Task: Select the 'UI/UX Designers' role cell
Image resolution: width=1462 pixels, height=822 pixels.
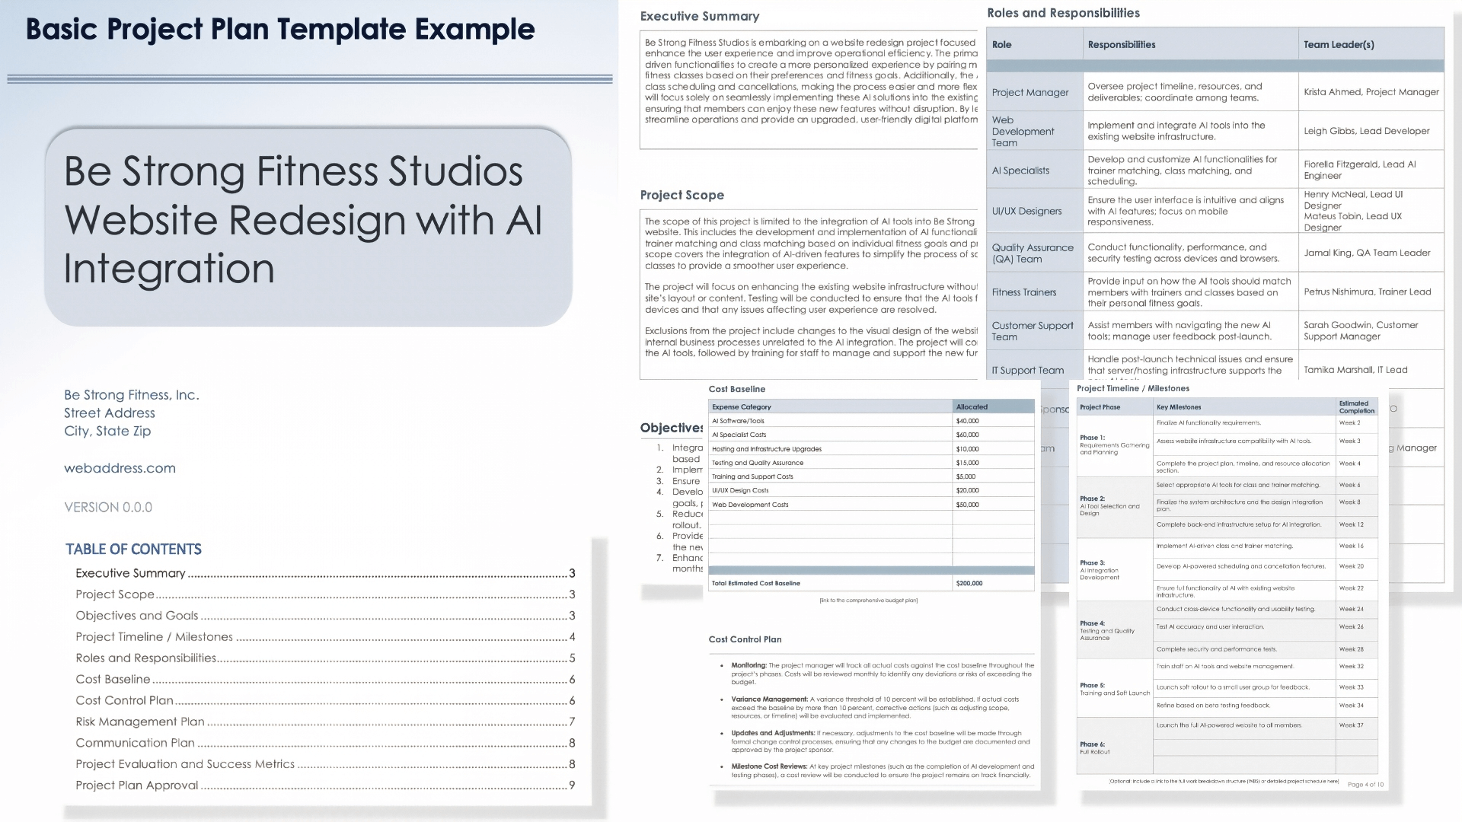Action: click(1034, 211)
